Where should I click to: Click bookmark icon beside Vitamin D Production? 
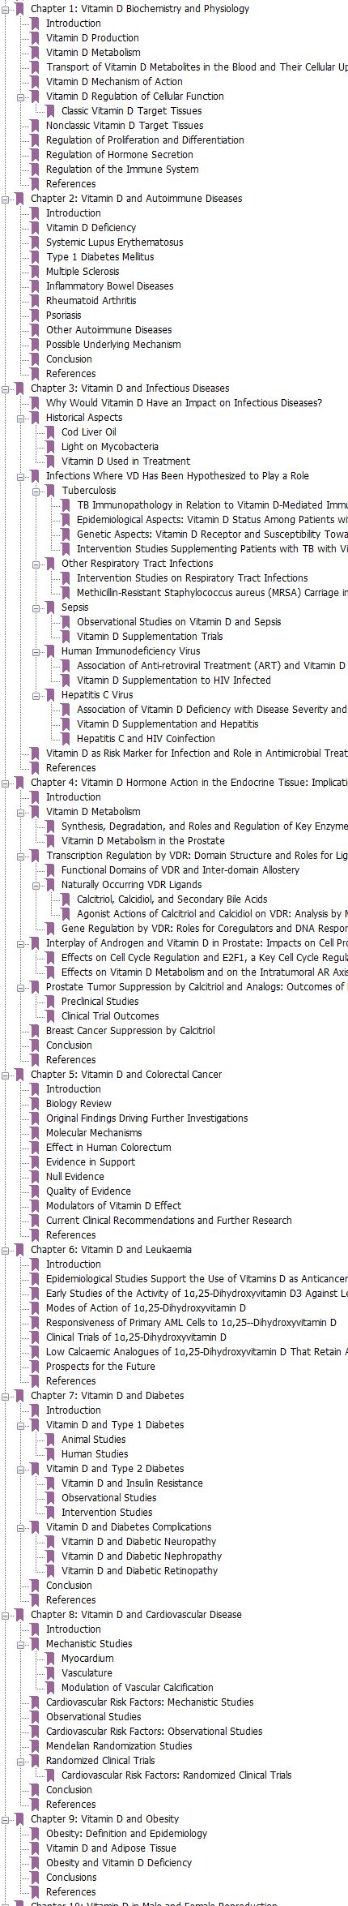coord(36,38)
